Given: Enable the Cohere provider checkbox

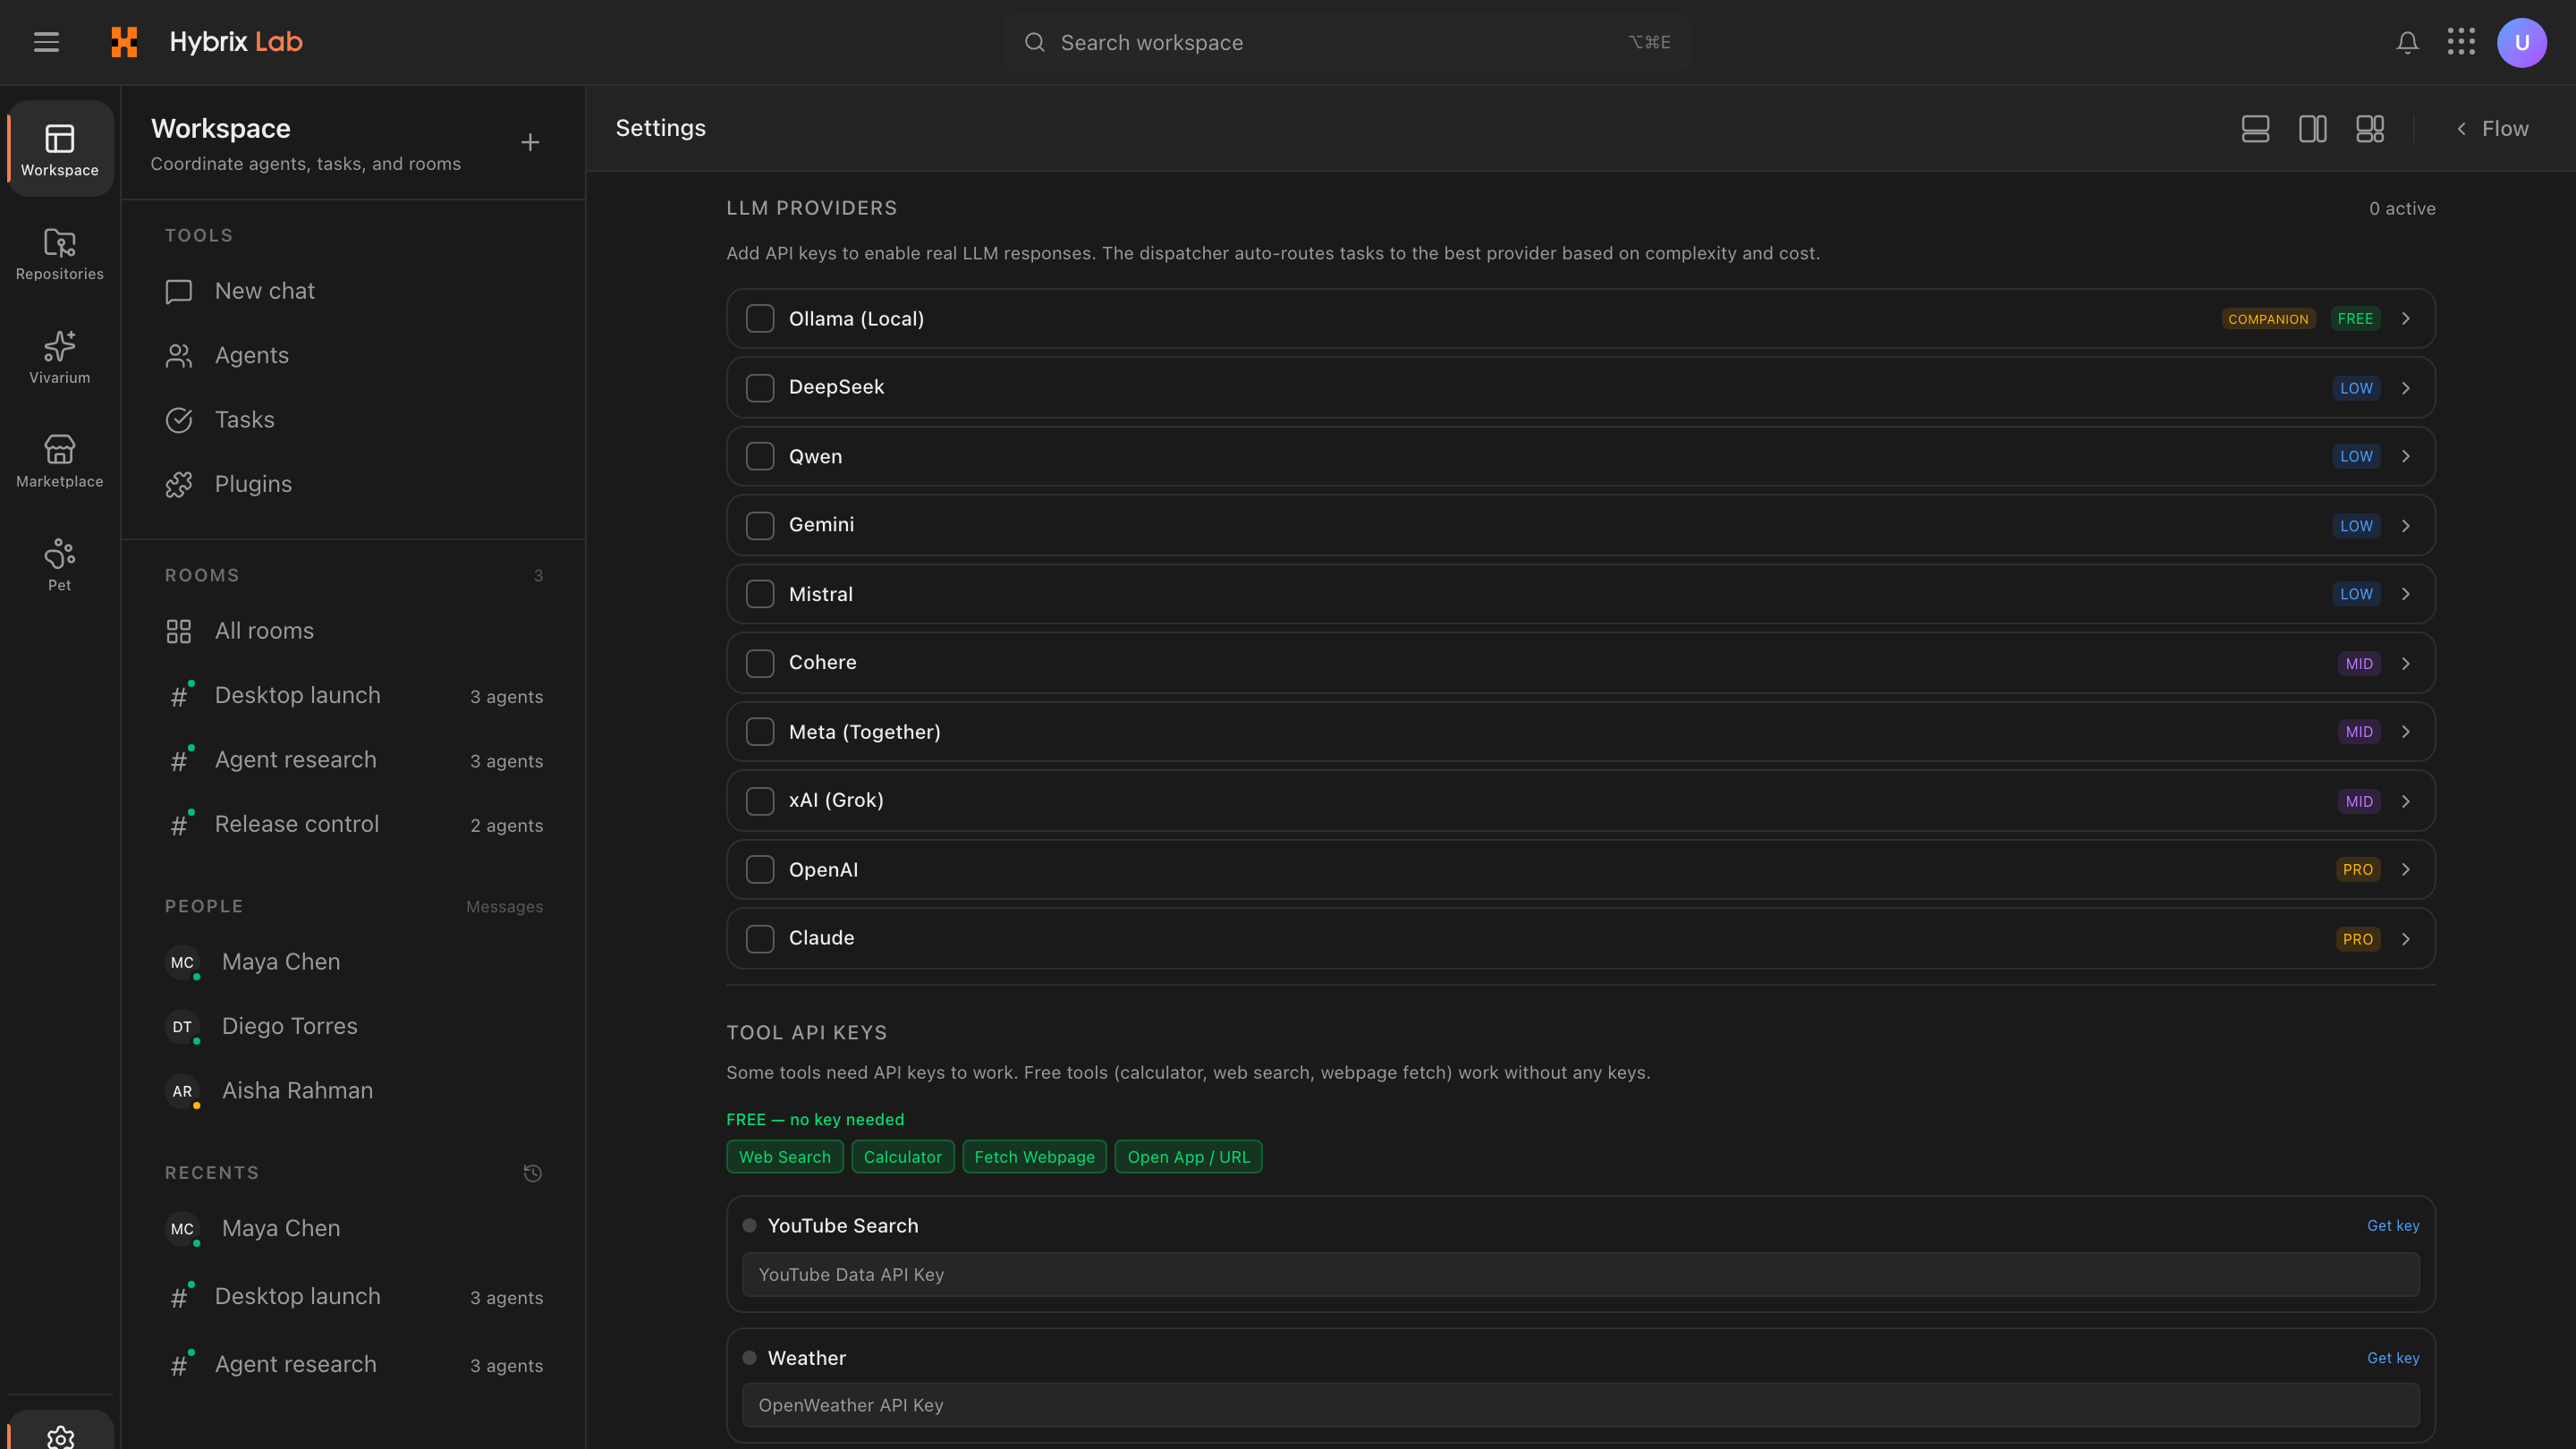Looking at the screenshot, I should 760,664.
